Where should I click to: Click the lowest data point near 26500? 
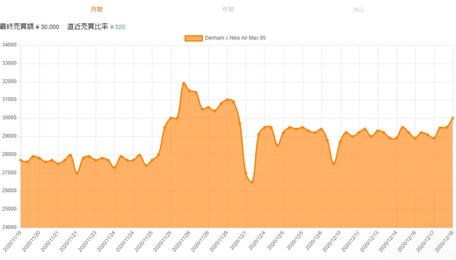(x=252, y=182)
